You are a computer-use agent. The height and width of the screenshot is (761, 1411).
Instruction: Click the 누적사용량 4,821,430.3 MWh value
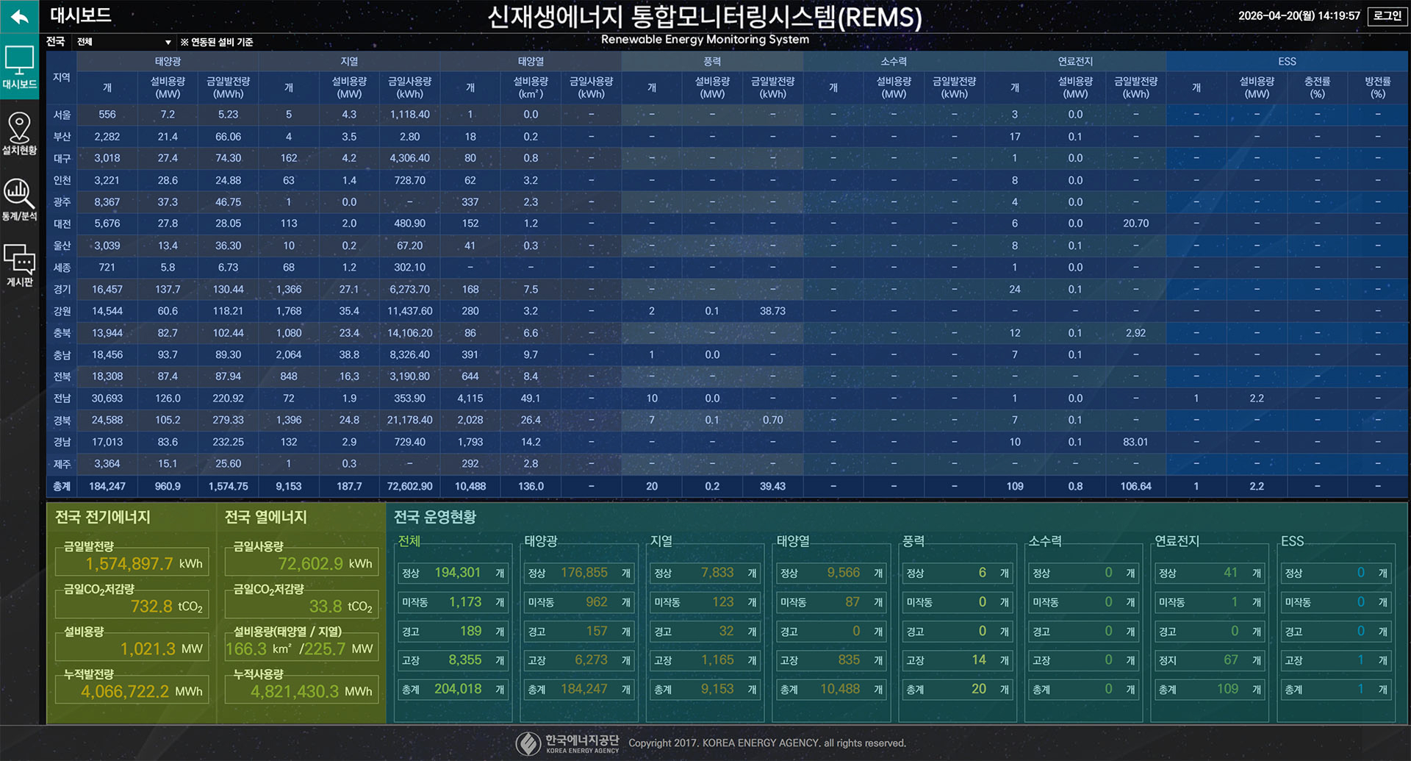302,691
